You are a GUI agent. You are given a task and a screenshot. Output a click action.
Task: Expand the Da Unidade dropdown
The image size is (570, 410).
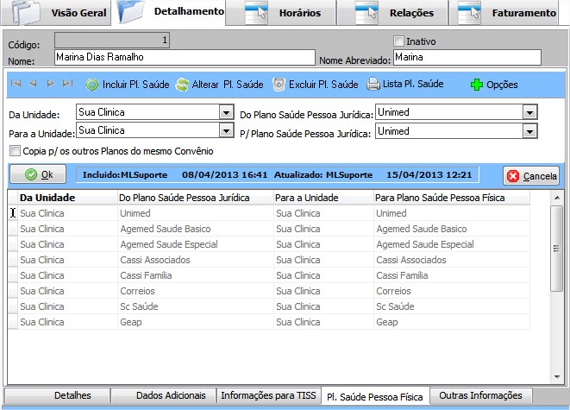[226, 112]
